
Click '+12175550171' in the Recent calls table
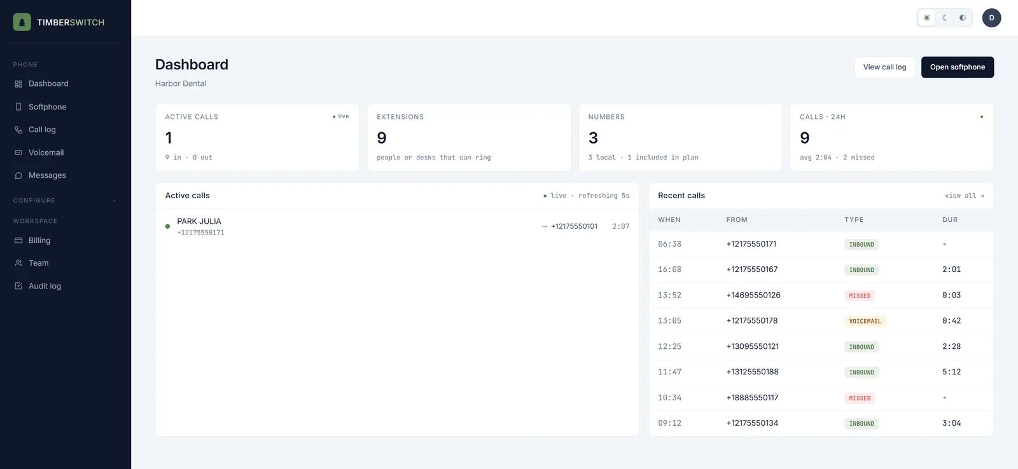(x=751, y=244)
